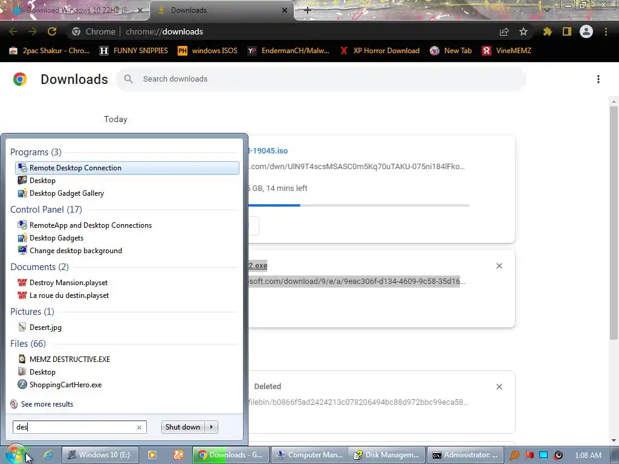Switch to Disk Management taskbar window
Image resolution: width=619 pixels, height=464 pixels.
point(387,455)
